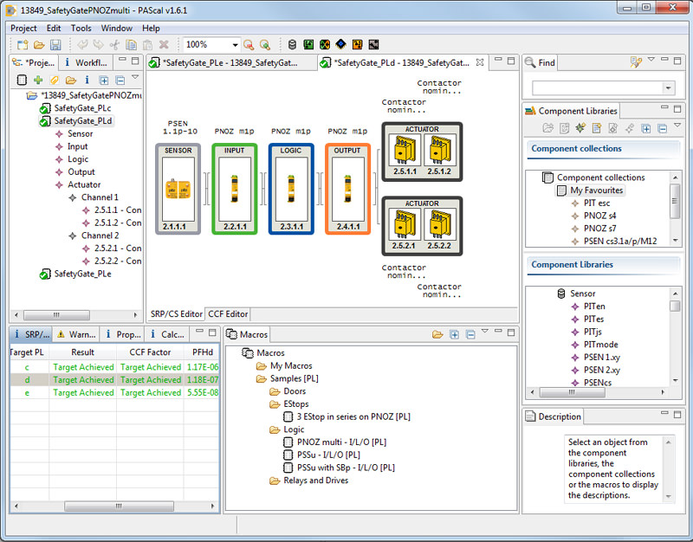Click the folder icon in Macros panel toolbar
Viewport: 693px width, 542px height.
[x=437, y=334]
